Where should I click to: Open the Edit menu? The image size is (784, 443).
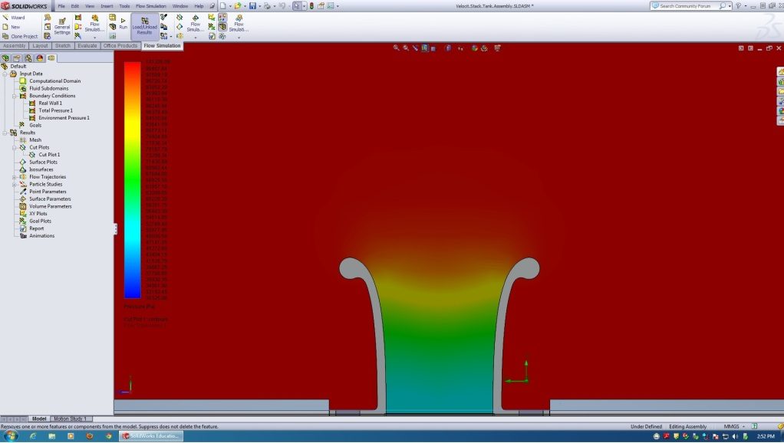[75, 6]
